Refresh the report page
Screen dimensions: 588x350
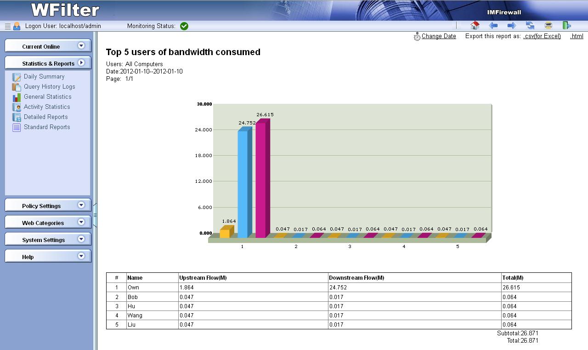(530, 26)
